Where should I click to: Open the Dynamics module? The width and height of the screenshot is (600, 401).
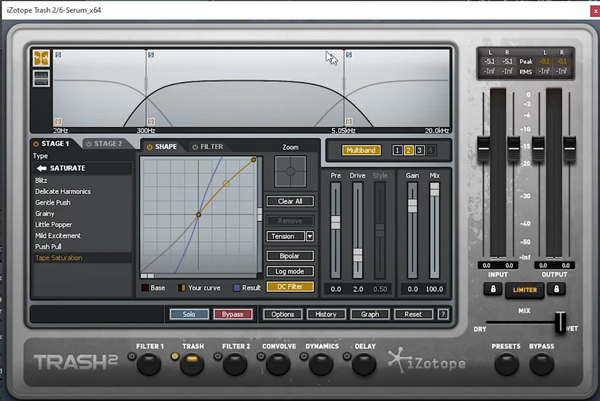322,364
